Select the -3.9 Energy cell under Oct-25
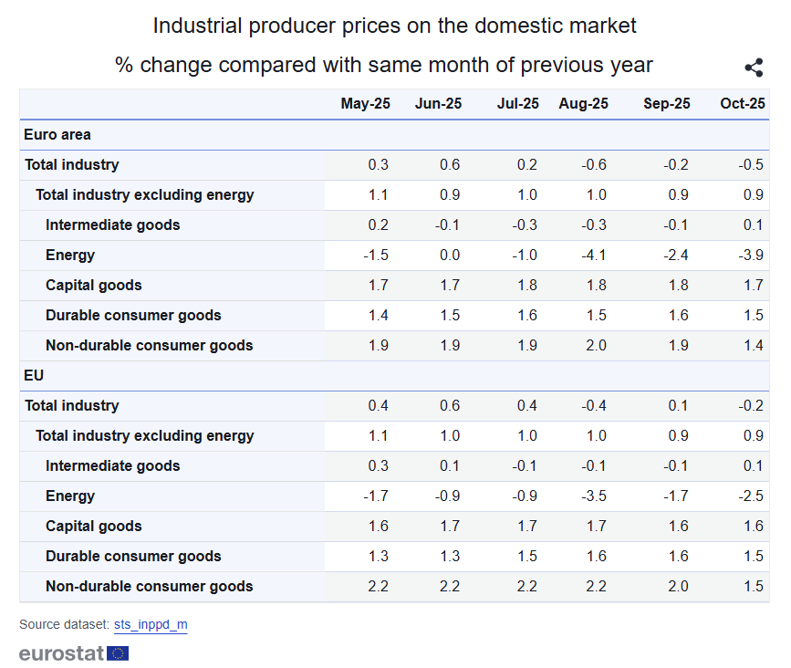The height and width of the screenshot is (668, 791). pos(752,256)
